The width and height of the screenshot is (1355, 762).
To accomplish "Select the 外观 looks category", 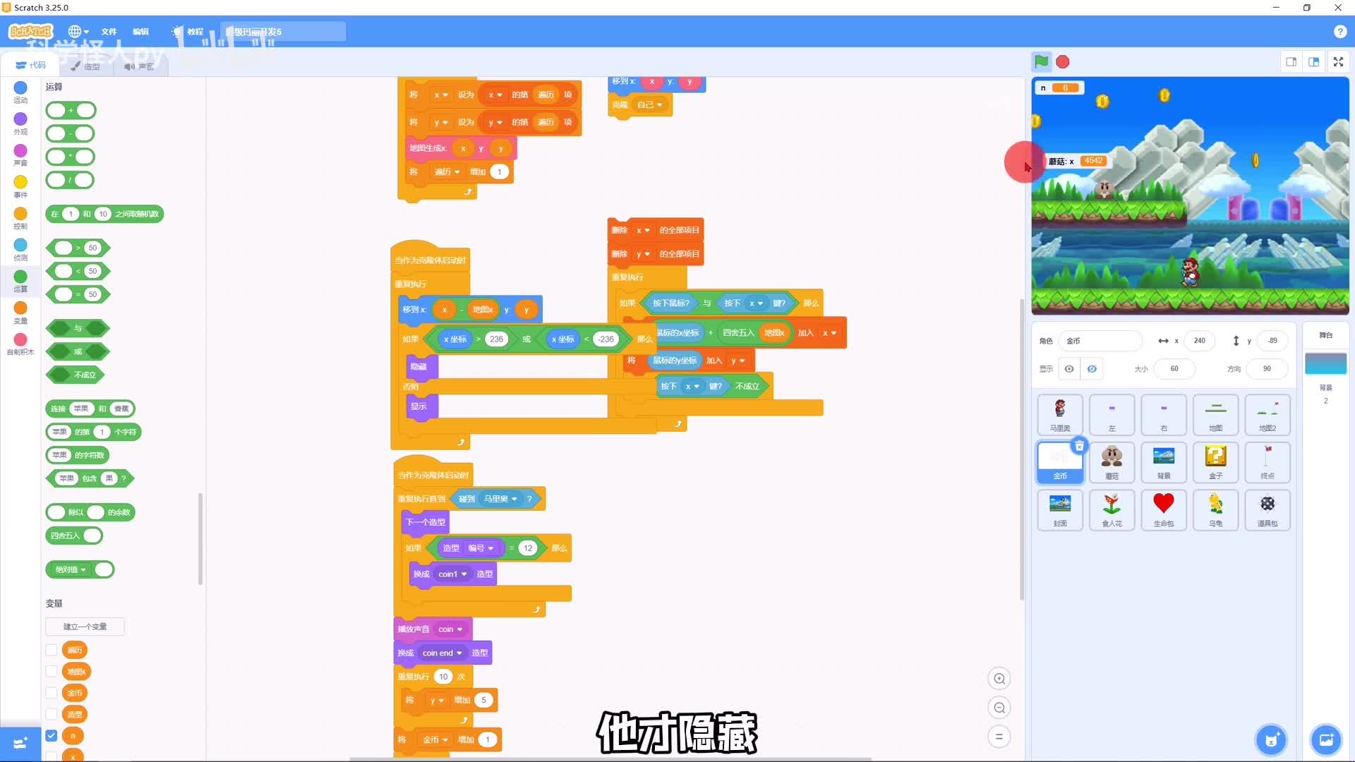I will point(20,123).
